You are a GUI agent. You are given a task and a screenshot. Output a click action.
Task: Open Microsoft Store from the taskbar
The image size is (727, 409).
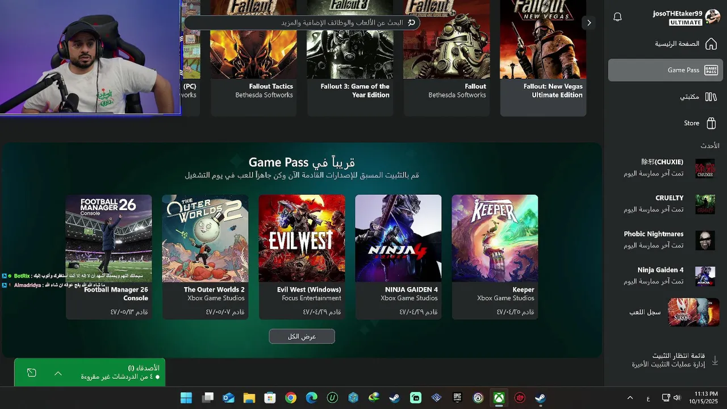[270, 398]
